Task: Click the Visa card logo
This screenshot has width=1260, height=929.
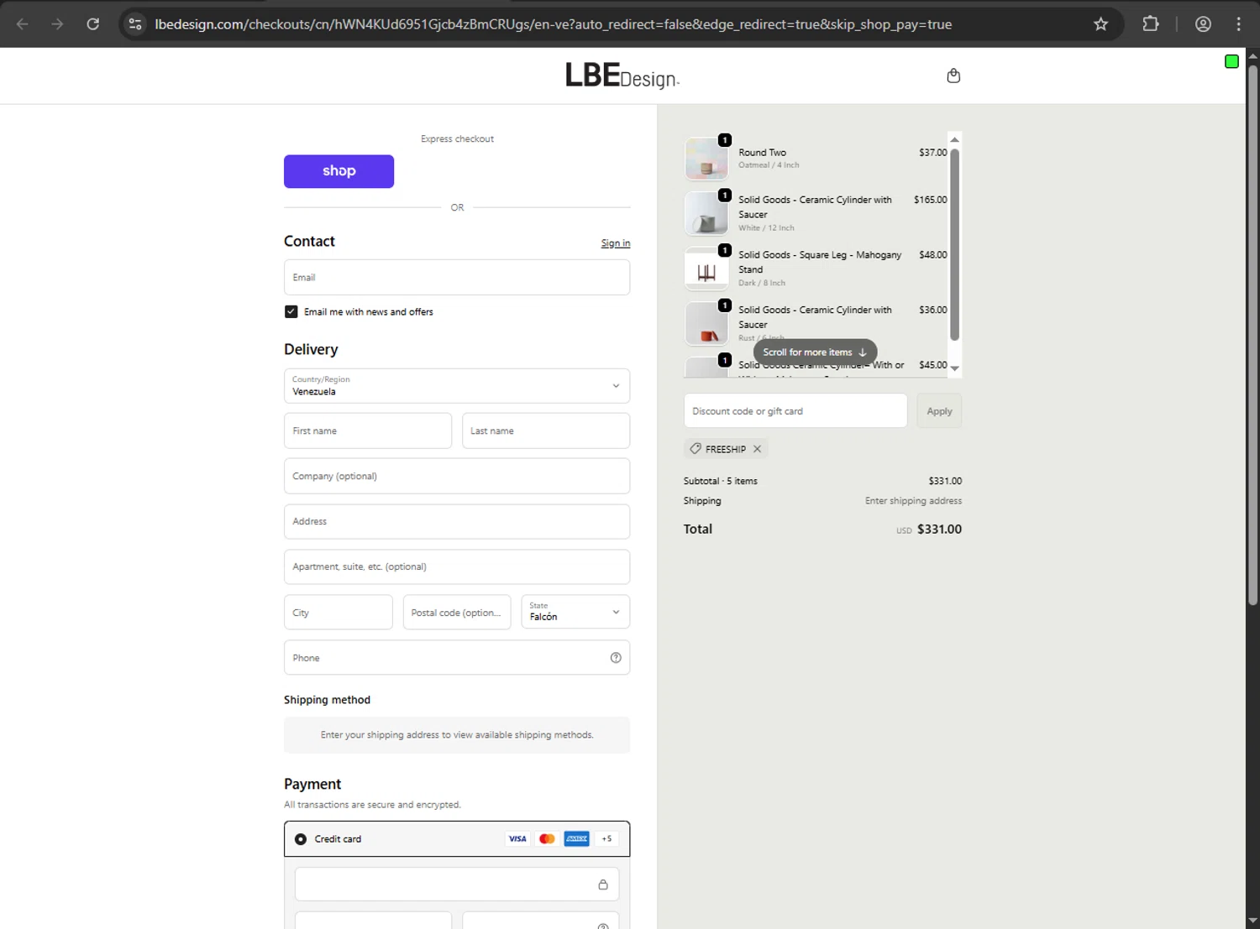Action: coord(517,839)
